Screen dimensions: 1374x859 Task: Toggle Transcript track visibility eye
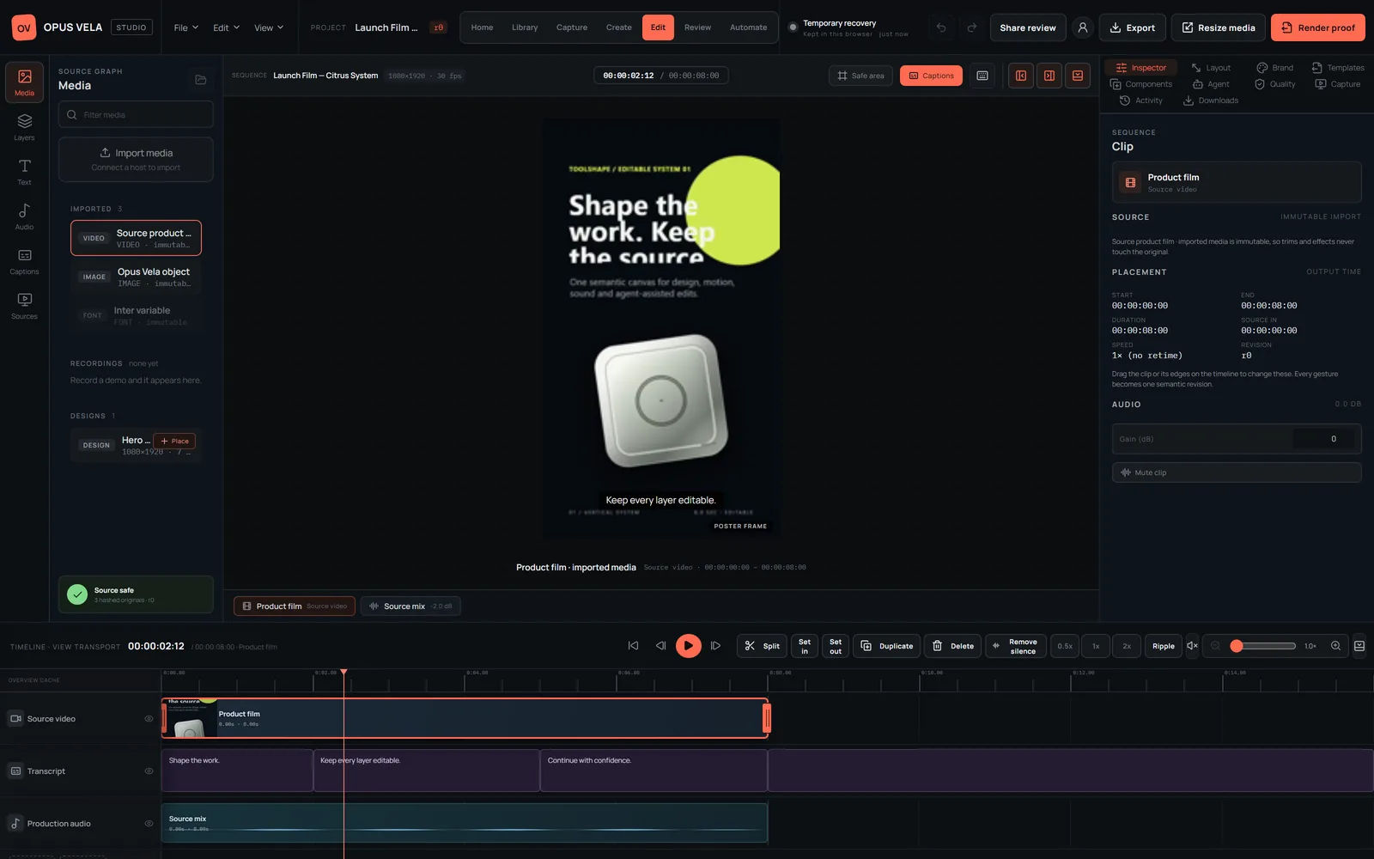[x=149, y=771]
